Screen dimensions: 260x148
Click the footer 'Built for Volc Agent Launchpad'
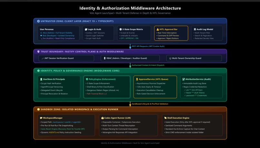tap(146, 143)
